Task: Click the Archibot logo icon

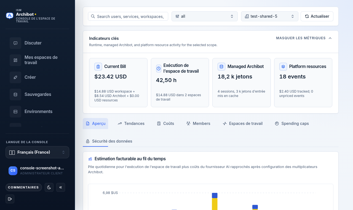Action: coord(10,16)
